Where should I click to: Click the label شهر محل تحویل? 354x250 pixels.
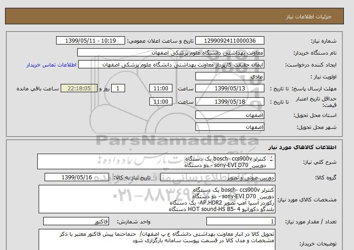point(316,127)
